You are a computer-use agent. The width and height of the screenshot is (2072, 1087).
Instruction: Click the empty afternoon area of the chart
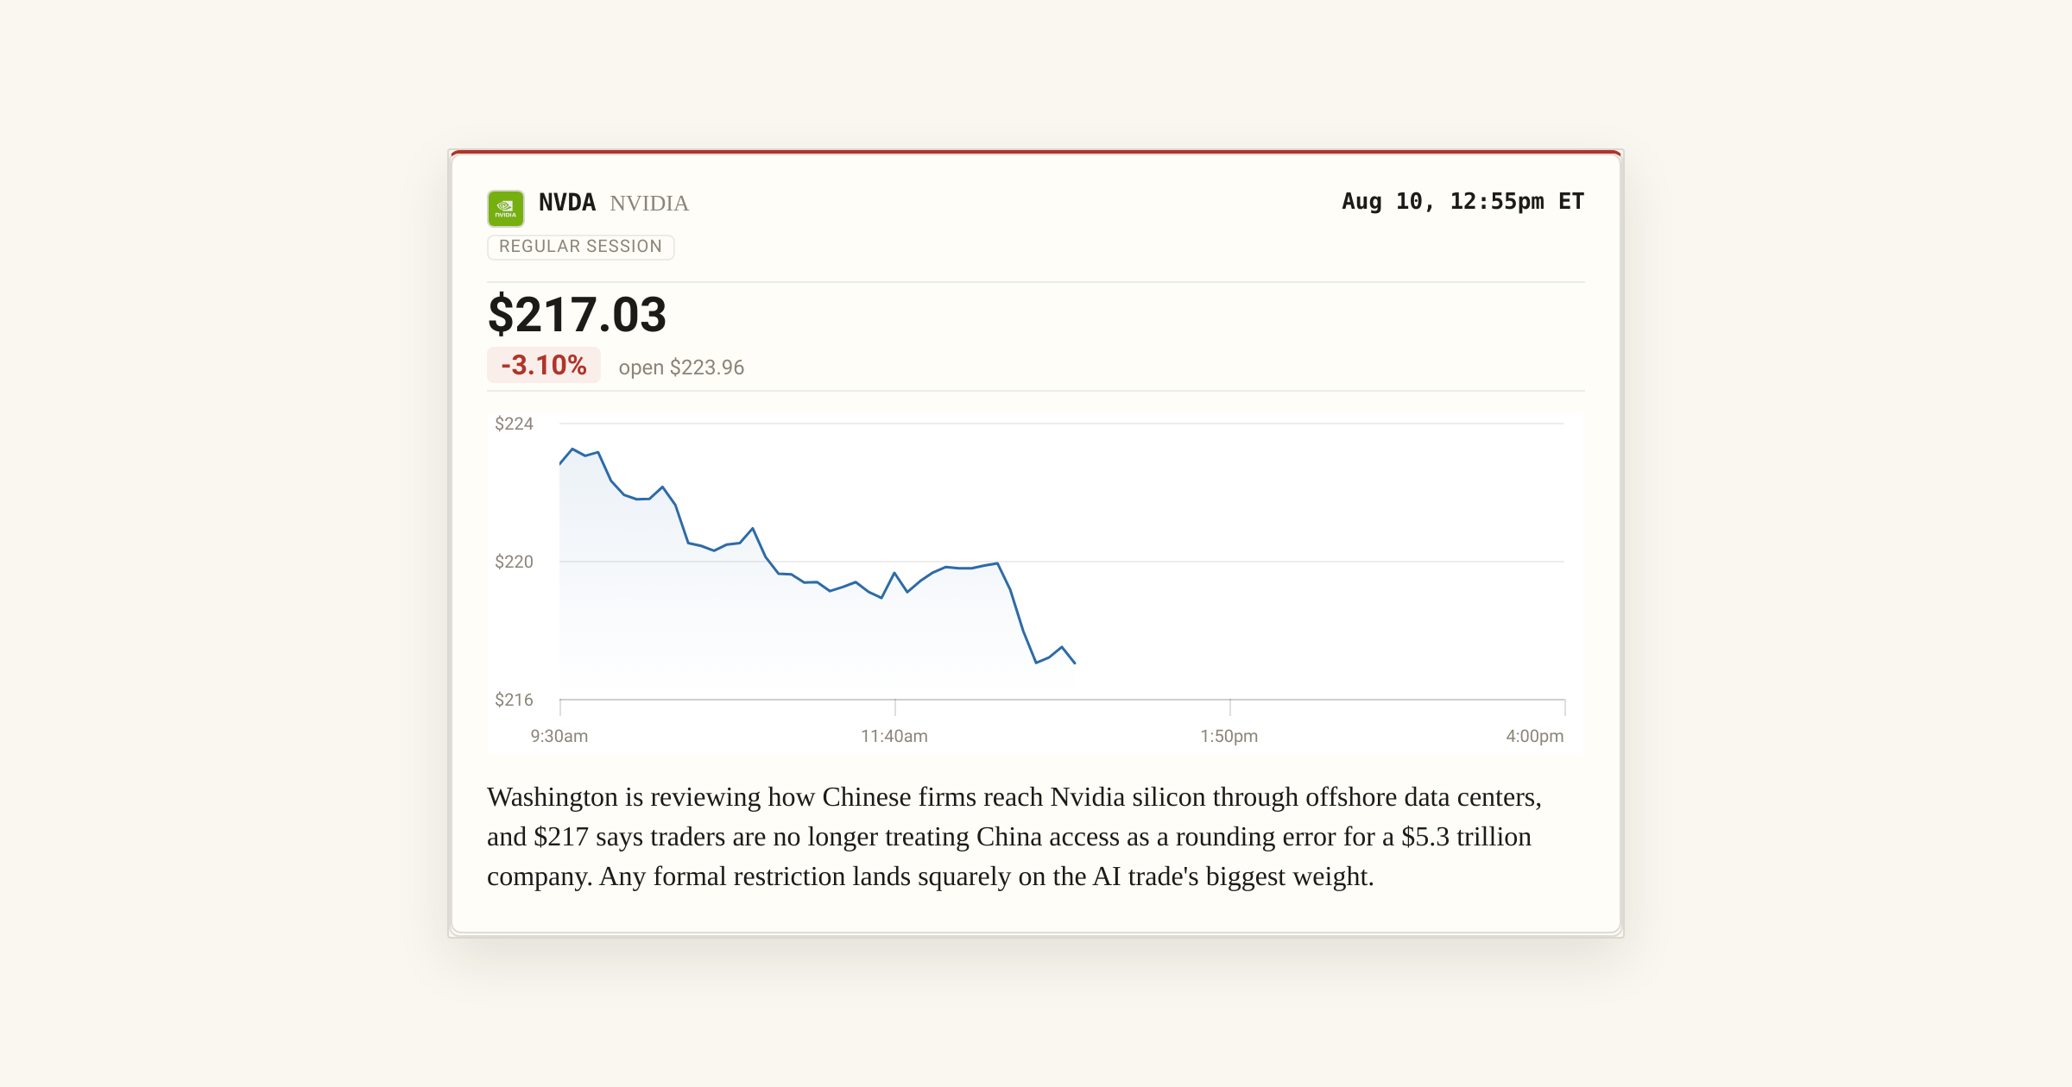click(x=1321, y=561)
